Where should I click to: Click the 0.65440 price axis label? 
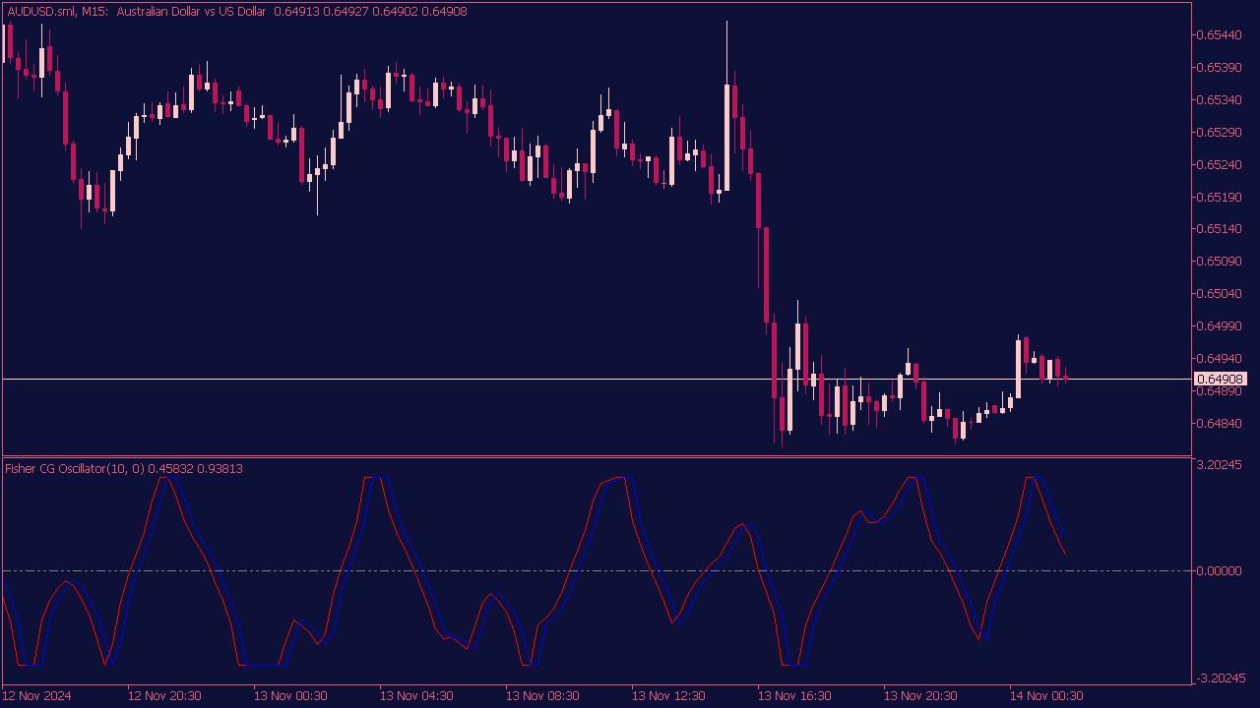point(1217,34)
